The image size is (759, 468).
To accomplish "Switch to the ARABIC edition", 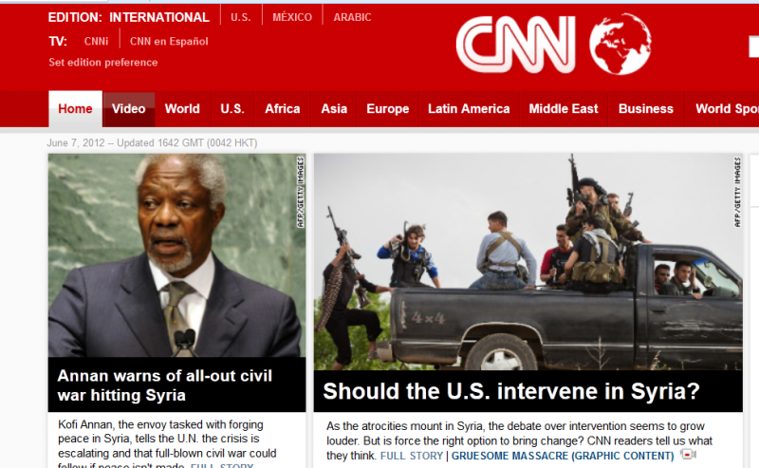I will (352, 17).
